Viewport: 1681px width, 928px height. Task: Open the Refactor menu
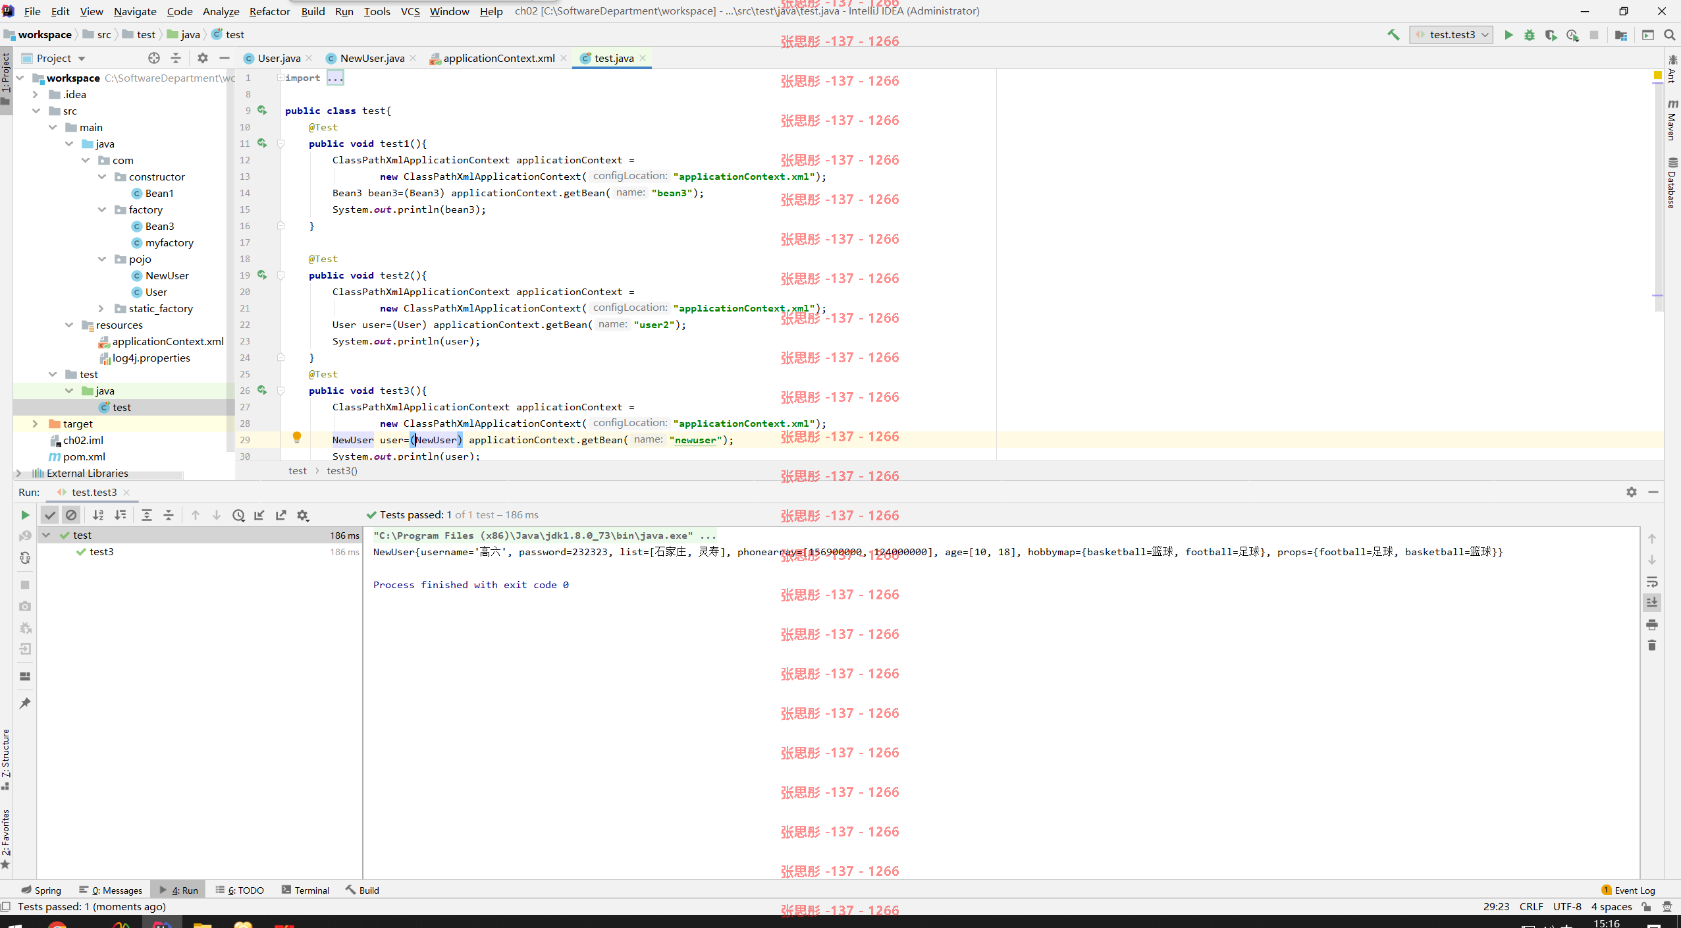click(x=269, y=11)
